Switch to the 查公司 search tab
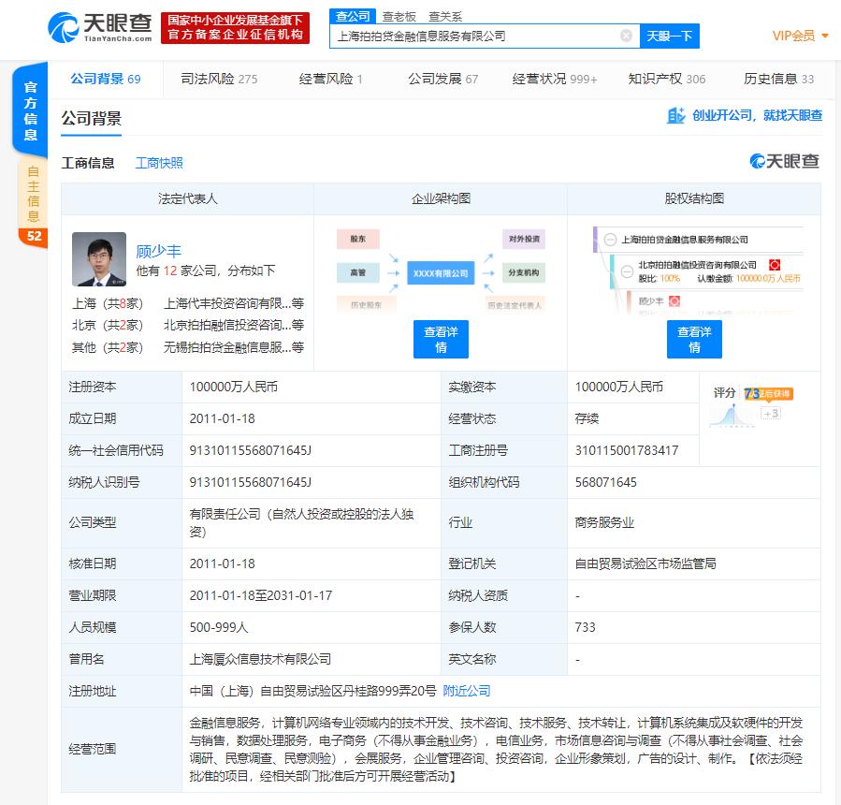841x805 pixels. tap(353, 16)
